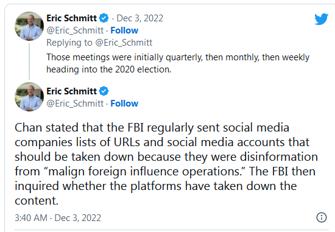Click the "Replying to" label text
This screenshot has height=232, width=335.
tap(69, 43)
